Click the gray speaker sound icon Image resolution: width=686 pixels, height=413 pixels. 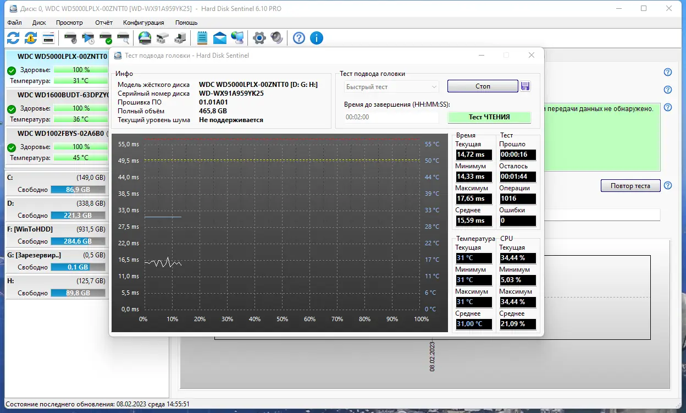(277, 38)
